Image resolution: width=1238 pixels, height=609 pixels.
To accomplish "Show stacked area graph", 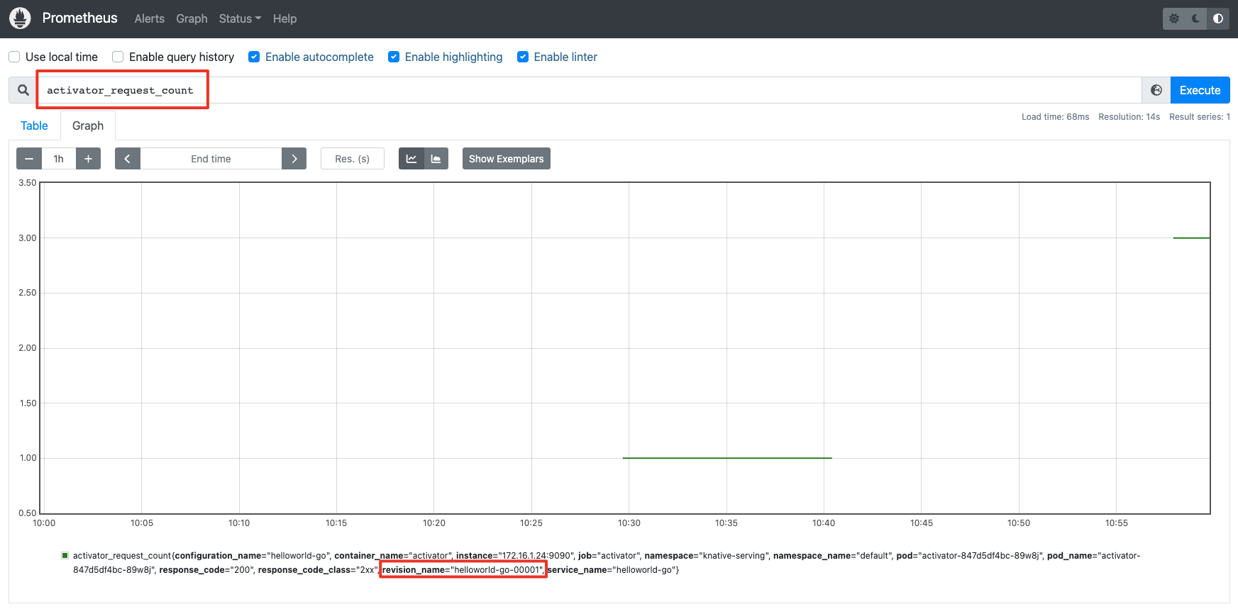I will click(x=436, y=159).
